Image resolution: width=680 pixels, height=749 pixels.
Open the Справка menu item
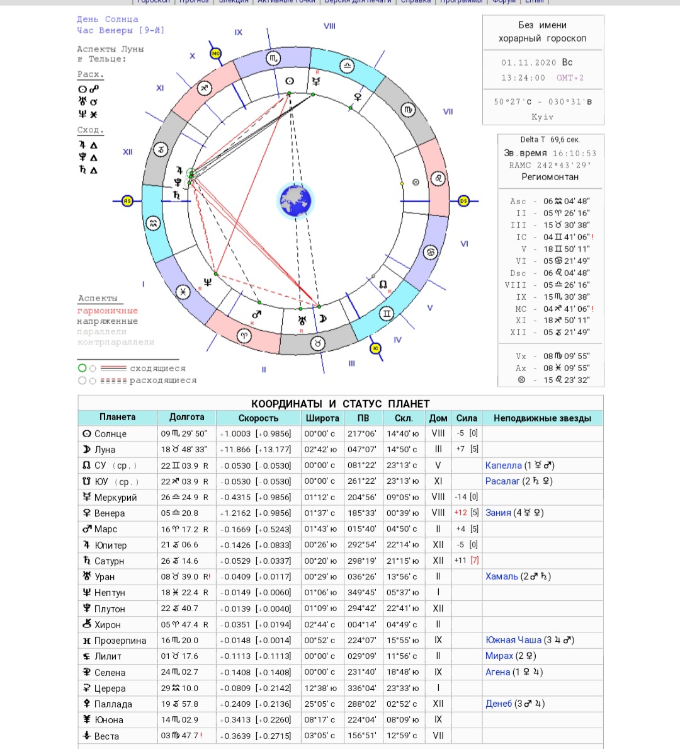point(416,2)
